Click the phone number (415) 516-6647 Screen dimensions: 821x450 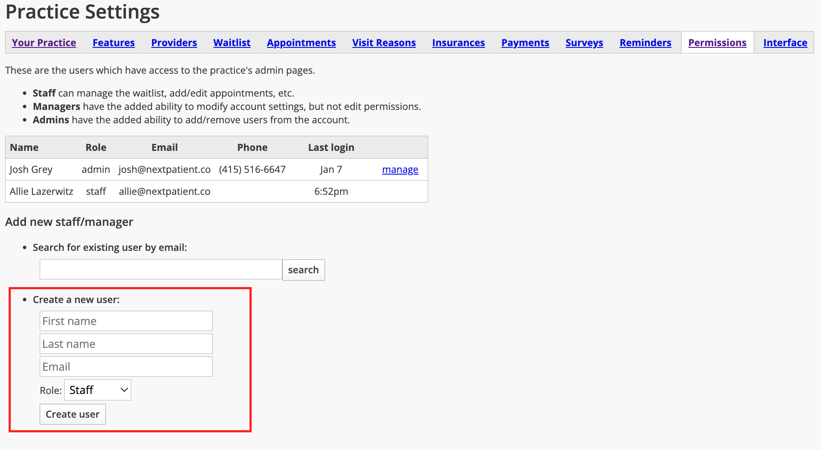pos(252,169)
